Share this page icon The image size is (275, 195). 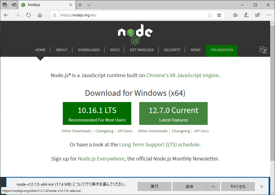pos(257,15)
